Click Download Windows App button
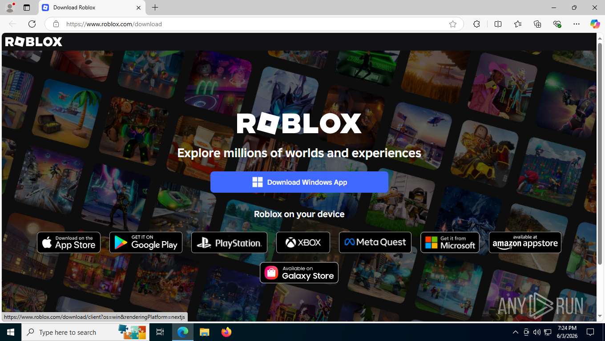 [299, 182]
